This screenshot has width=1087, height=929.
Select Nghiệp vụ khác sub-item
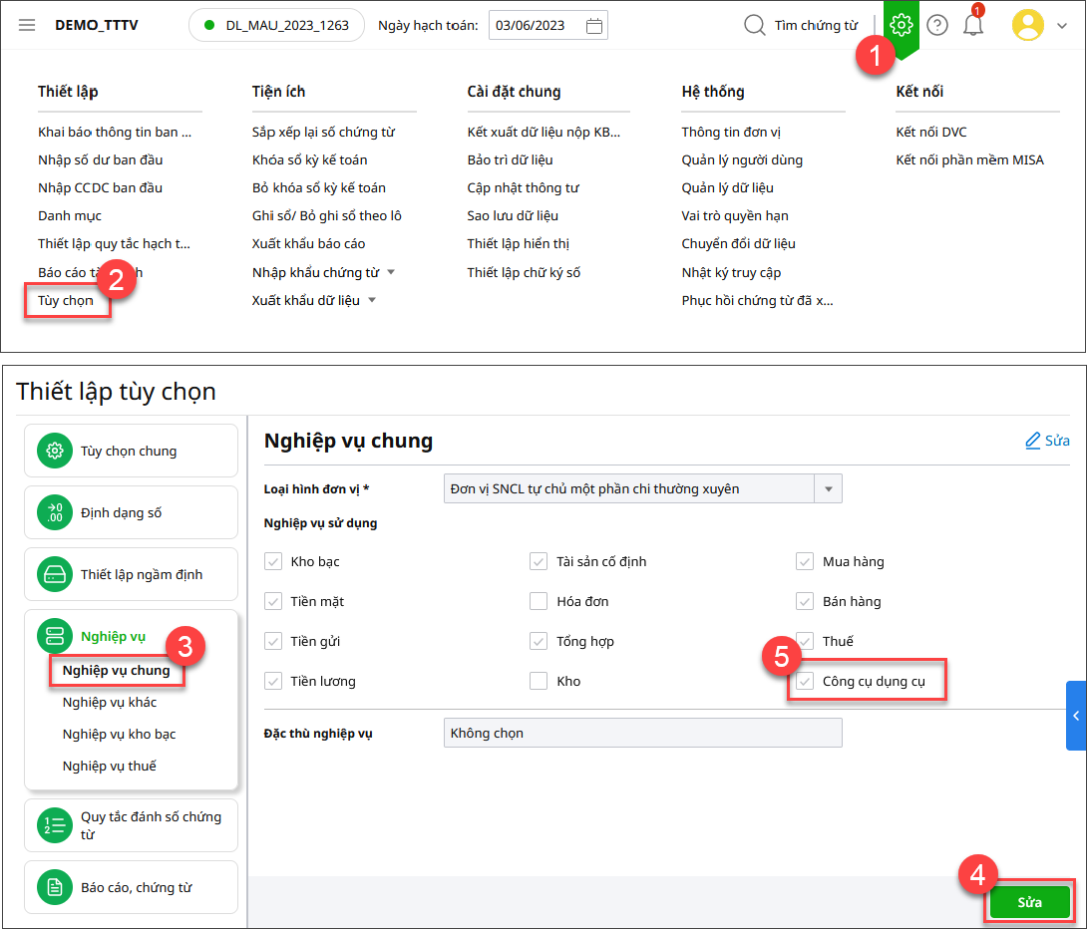coord(110,703)
